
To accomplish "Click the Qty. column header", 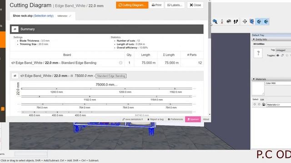I will (x=129, y=55).
